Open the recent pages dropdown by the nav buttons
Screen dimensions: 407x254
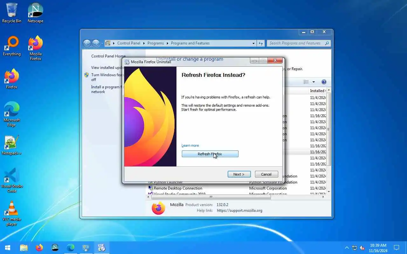pyautogui.click(x=102, y=43)
